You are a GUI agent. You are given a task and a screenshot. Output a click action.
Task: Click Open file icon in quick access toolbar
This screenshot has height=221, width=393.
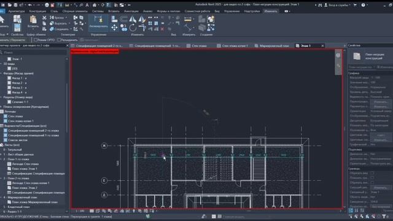(x=10, y=5)
